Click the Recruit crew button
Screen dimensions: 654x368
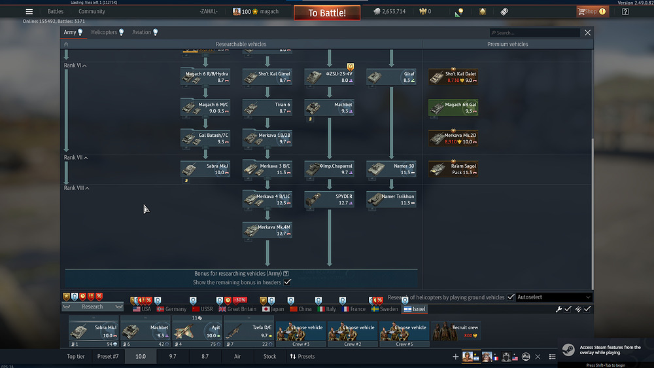click(x=455, y=331)
